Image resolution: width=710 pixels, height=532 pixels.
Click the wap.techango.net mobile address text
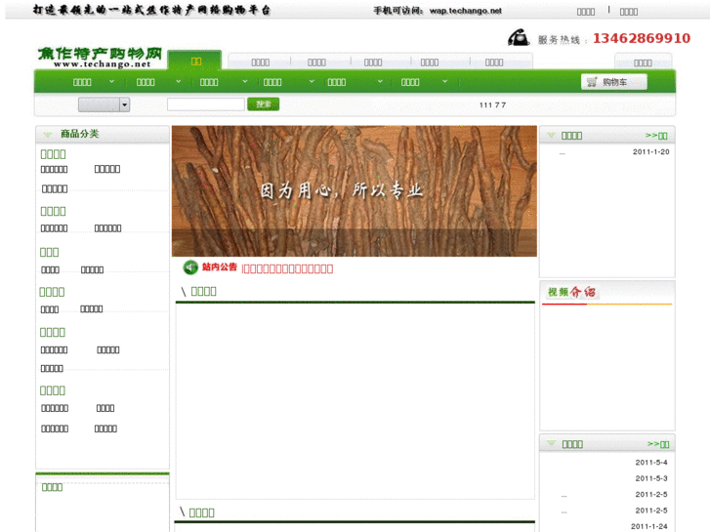pyautogui.click(x=466, y=11)
